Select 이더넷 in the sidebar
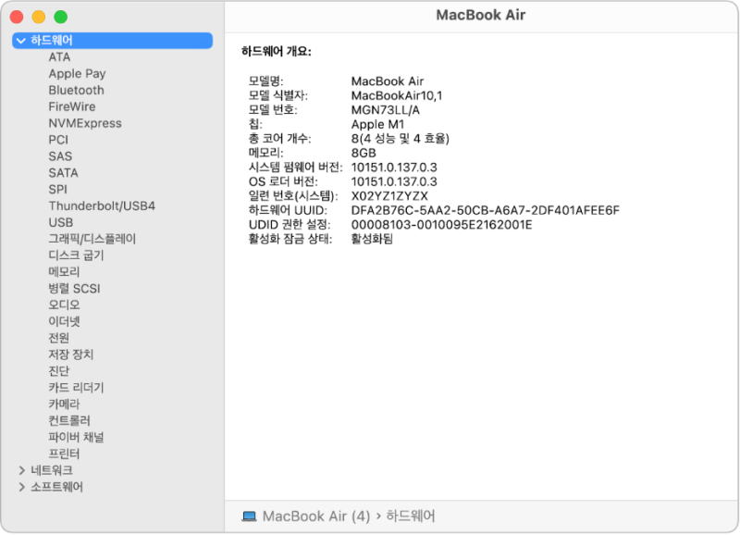Image resolution: width=740 pixels, height=535 pixels. (x=64, y=321)
